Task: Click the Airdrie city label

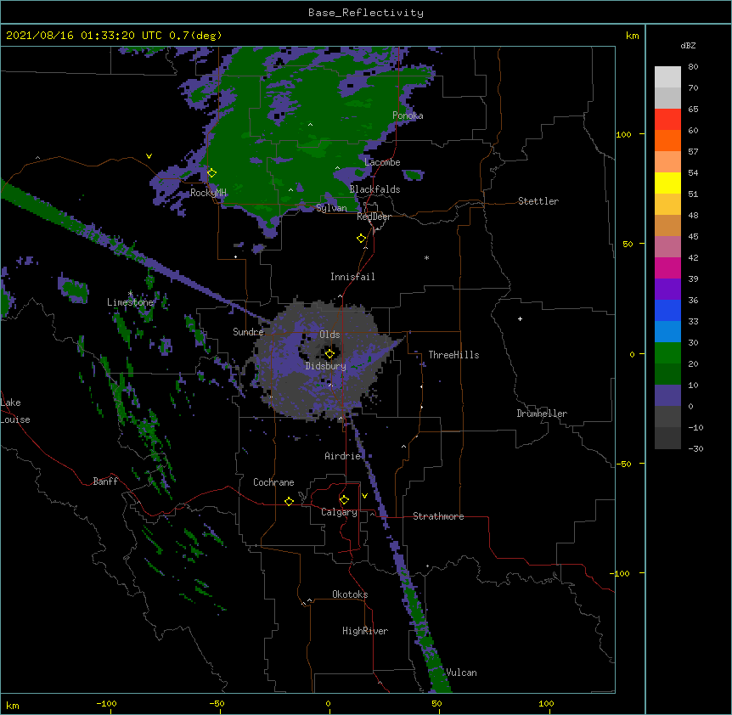Action: pyautogui.click(x=343, y=456)
